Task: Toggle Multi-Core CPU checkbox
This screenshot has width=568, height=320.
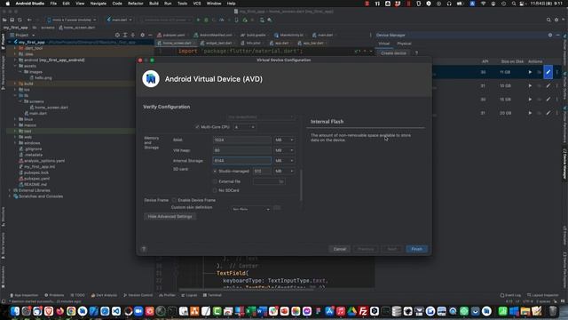Action: click(197, 127)
